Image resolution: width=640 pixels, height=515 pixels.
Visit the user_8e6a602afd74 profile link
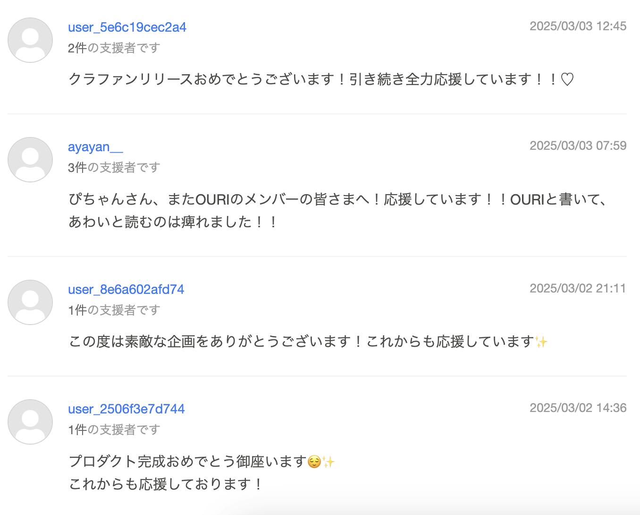click(x=126, y=290)
